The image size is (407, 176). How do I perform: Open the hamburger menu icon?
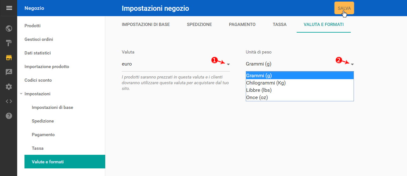coord(9,8)
